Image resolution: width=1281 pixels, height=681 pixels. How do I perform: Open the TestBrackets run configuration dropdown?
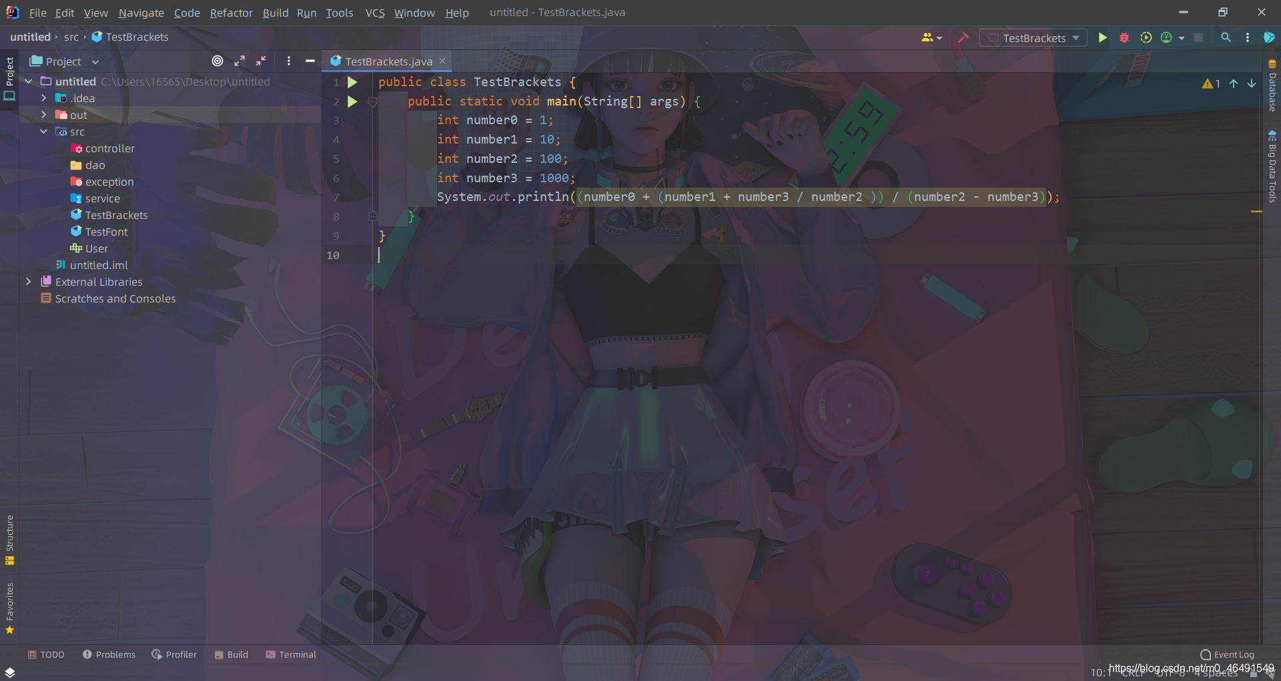[1033, 38]
